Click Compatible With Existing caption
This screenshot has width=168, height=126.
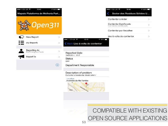[x=127, y=114]
